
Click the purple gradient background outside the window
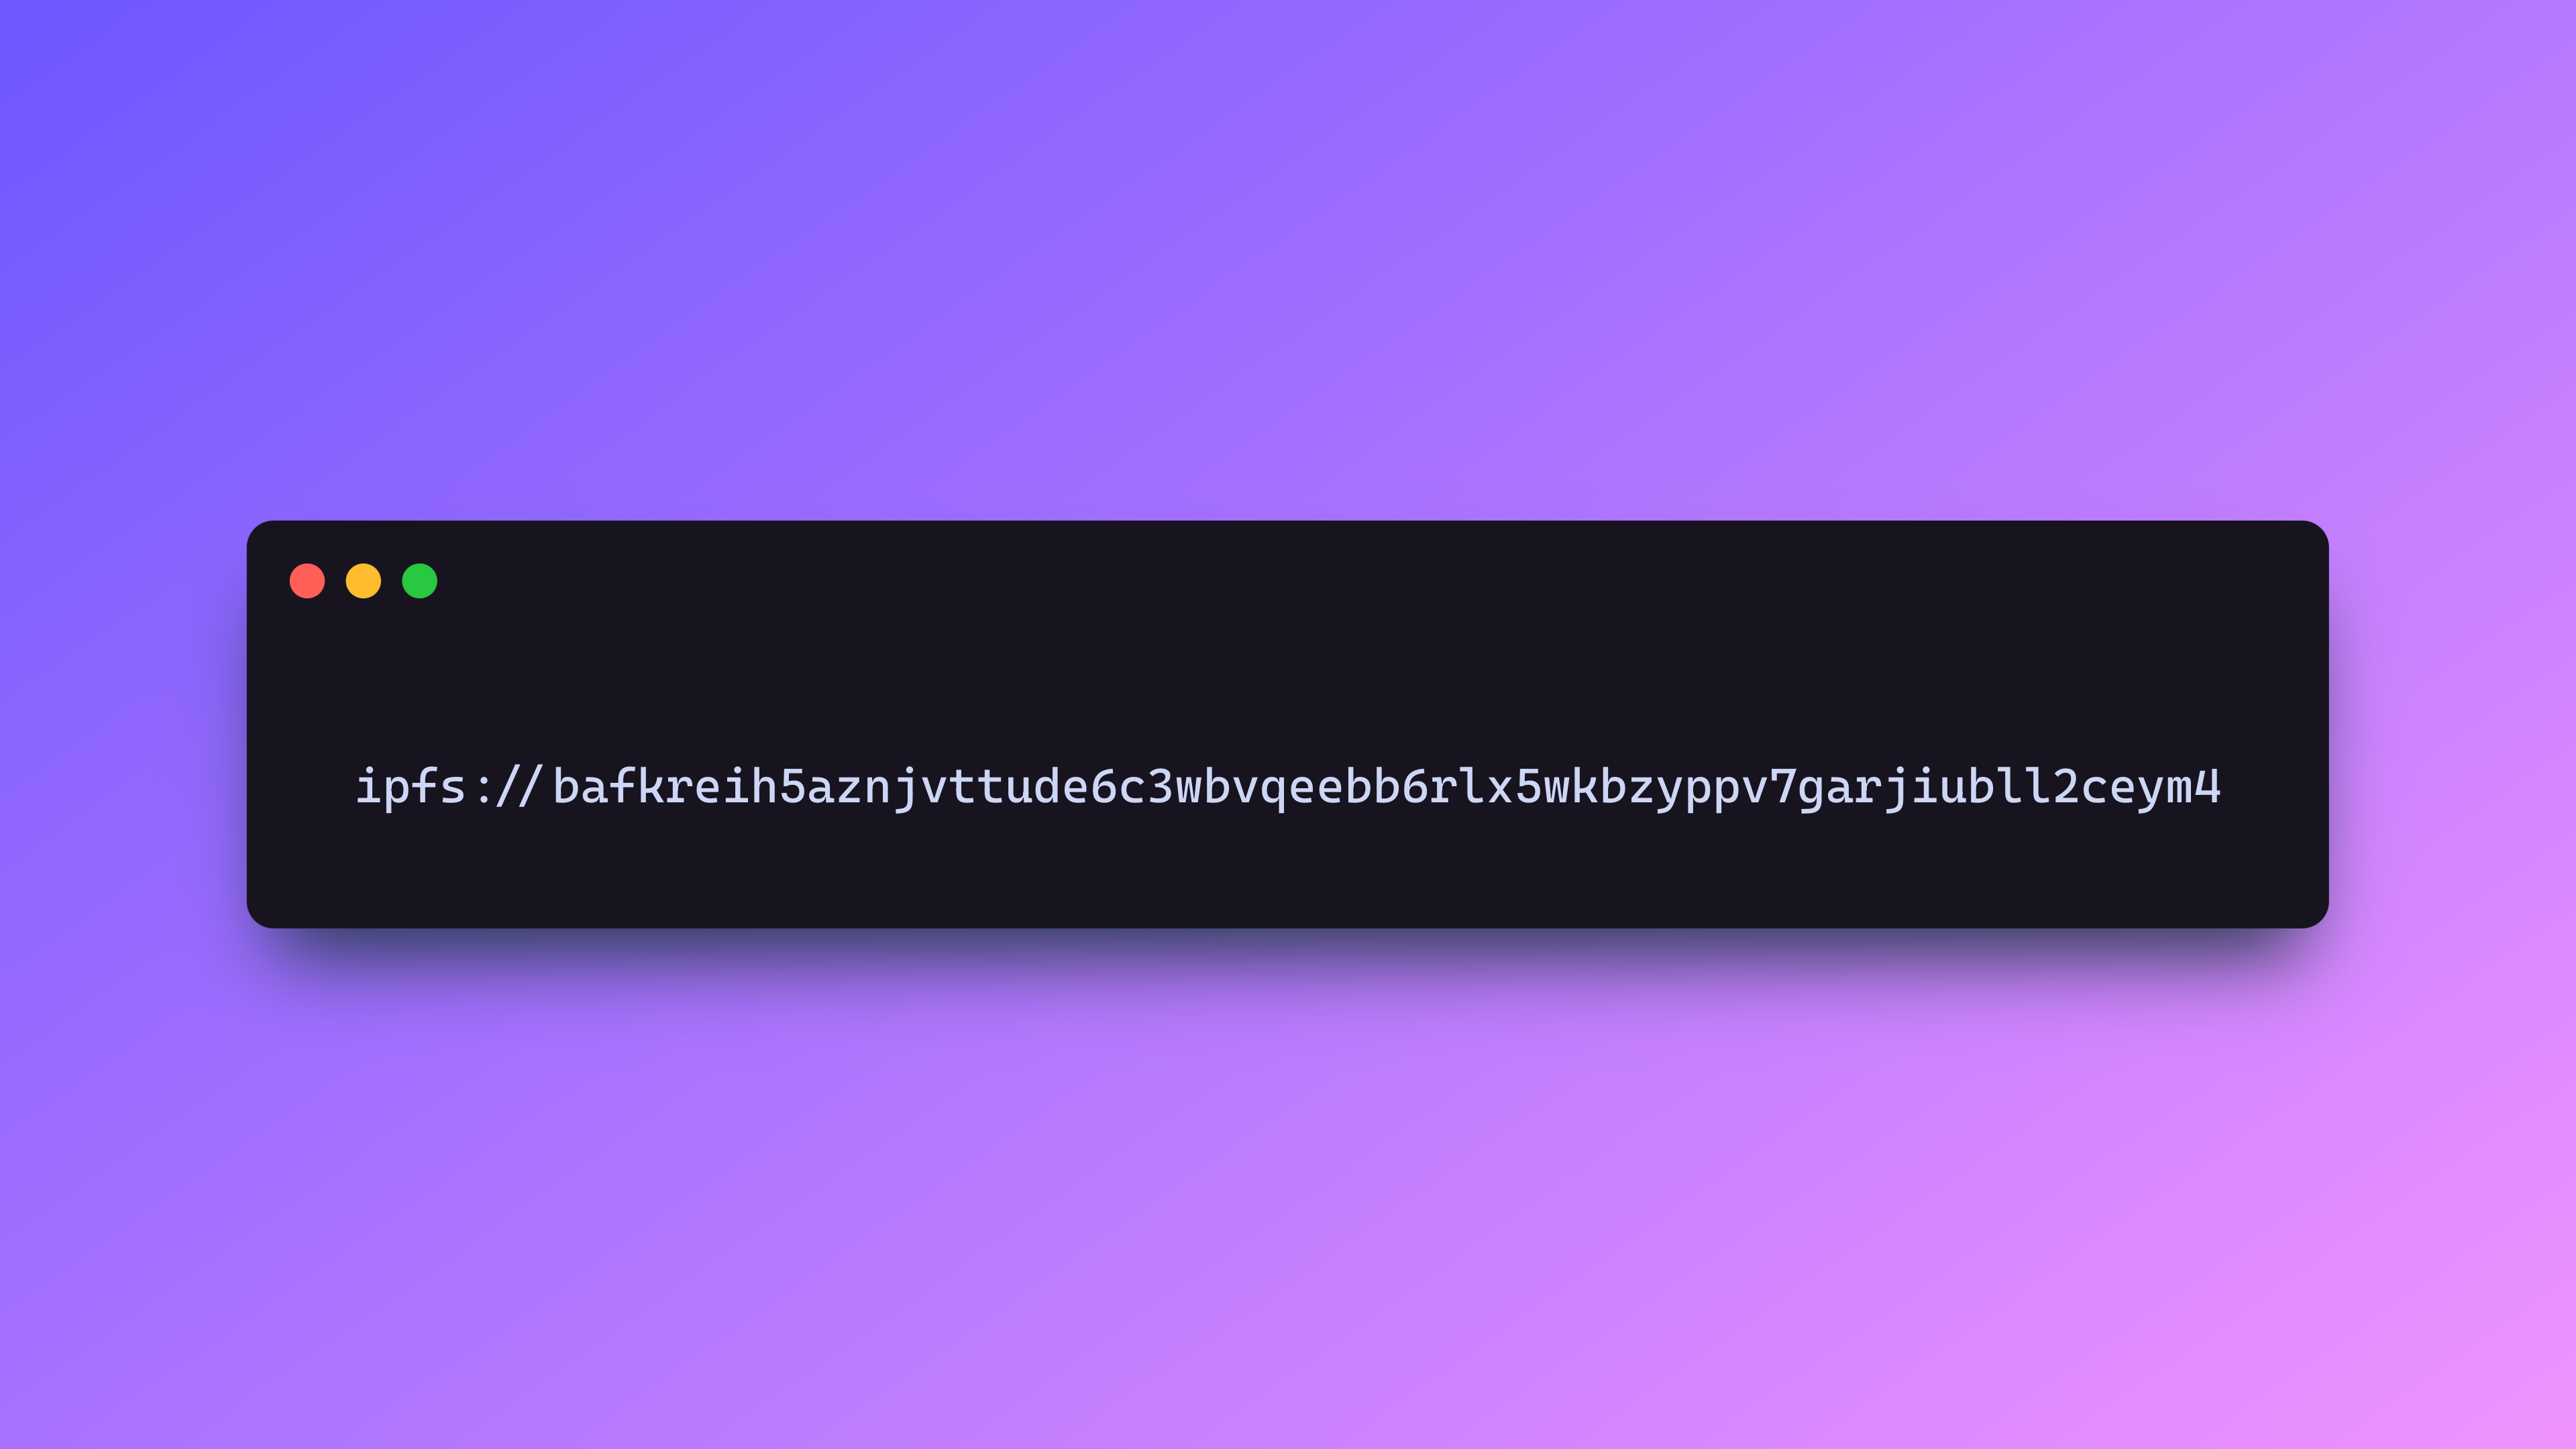(x=1288, y=250)
